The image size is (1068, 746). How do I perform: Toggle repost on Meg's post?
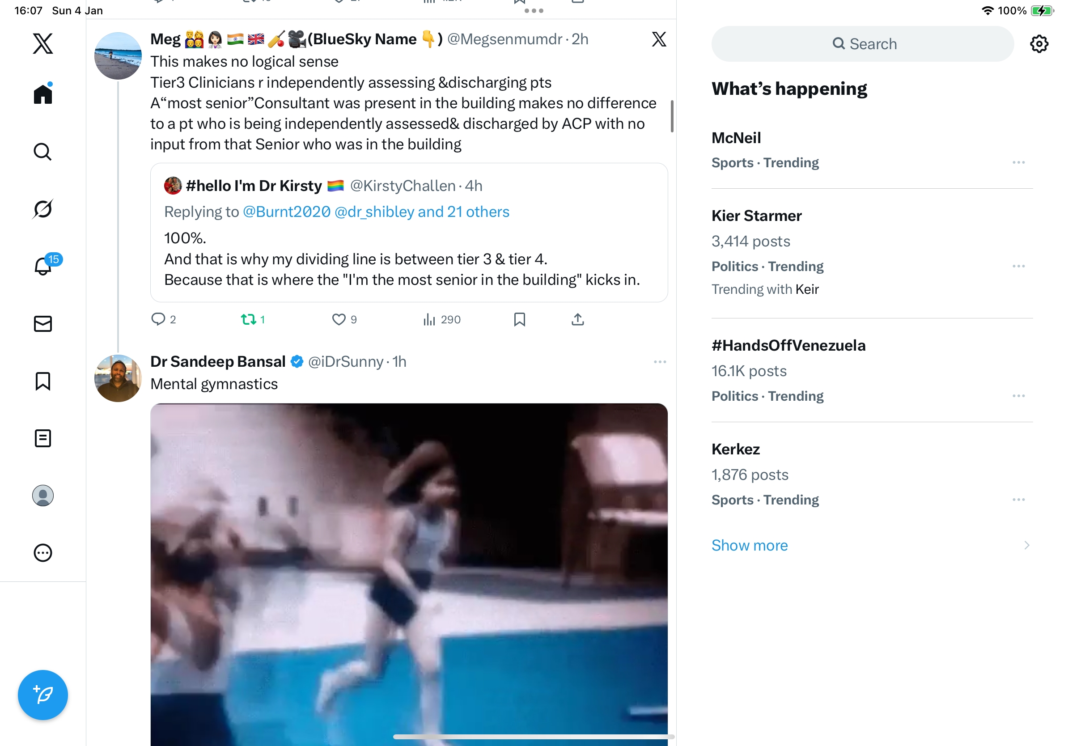[248, 319]
